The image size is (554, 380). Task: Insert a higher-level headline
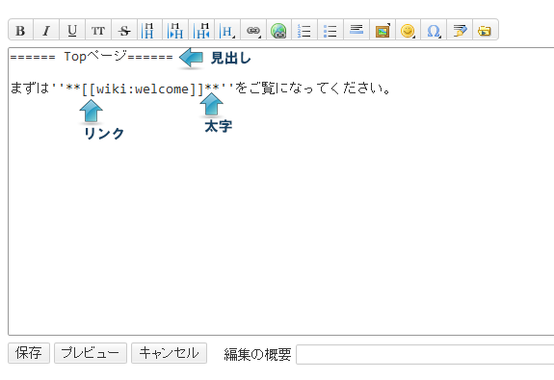point(201,31)
